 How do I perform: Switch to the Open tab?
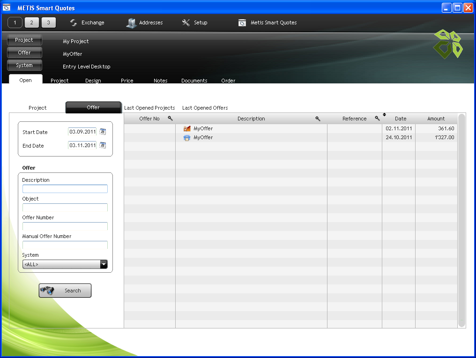pyautogui.click(x=25, y=80)
